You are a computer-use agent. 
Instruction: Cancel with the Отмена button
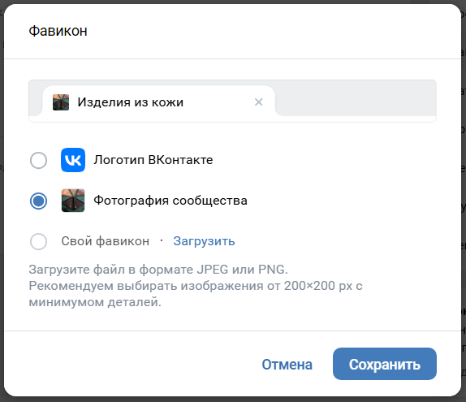(x=287, y=365)
